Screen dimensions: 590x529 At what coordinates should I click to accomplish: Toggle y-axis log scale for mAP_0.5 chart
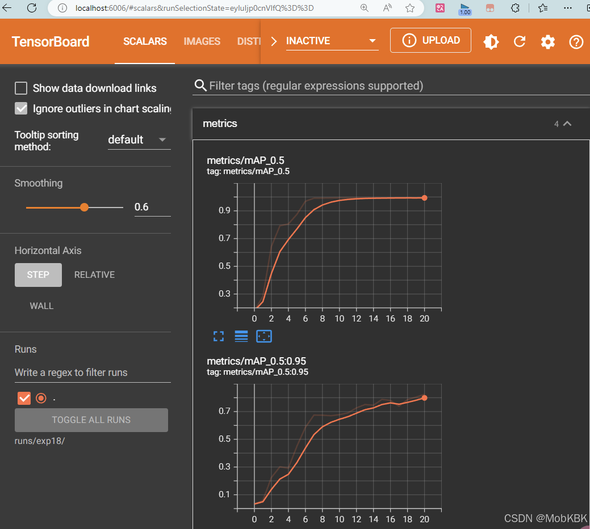point(241,336)
